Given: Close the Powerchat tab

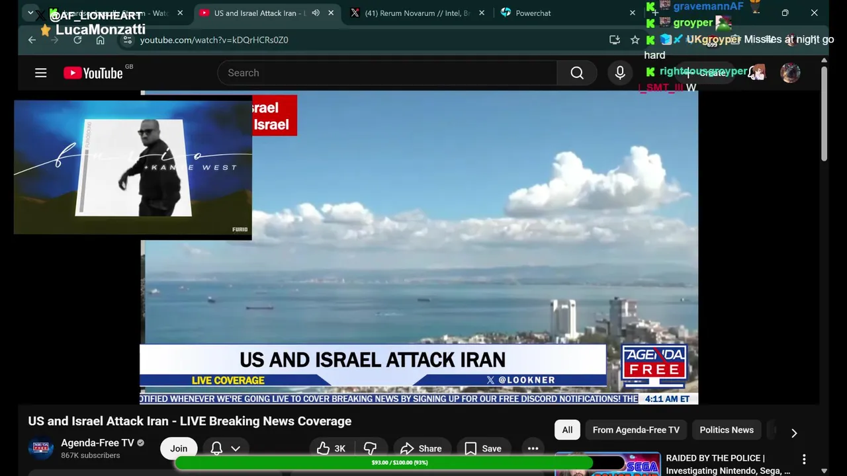Looking at the screenshot, I should 632,13.
